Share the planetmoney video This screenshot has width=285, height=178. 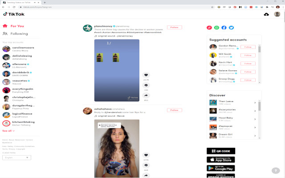point(146,95)
